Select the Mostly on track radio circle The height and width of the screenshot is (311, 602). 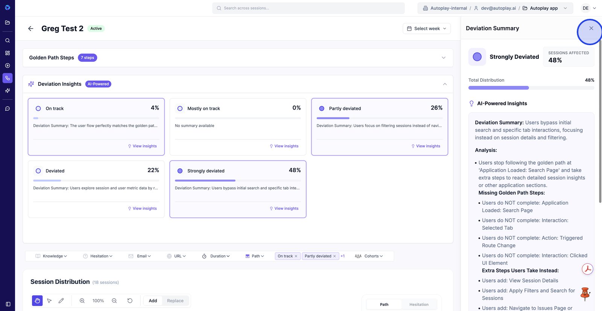(x=180, y=108)
